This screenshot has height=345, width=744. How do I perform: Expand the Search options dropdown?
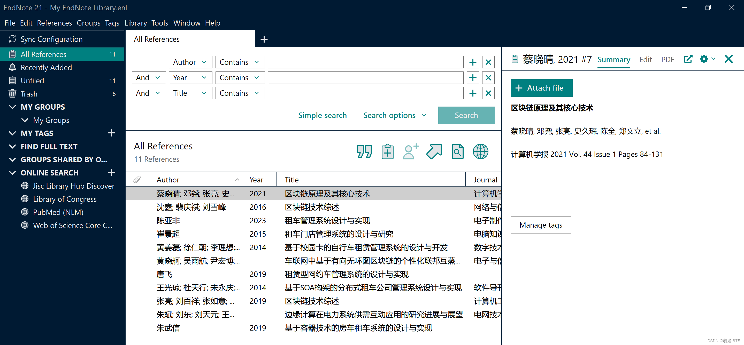click(395, 115)
